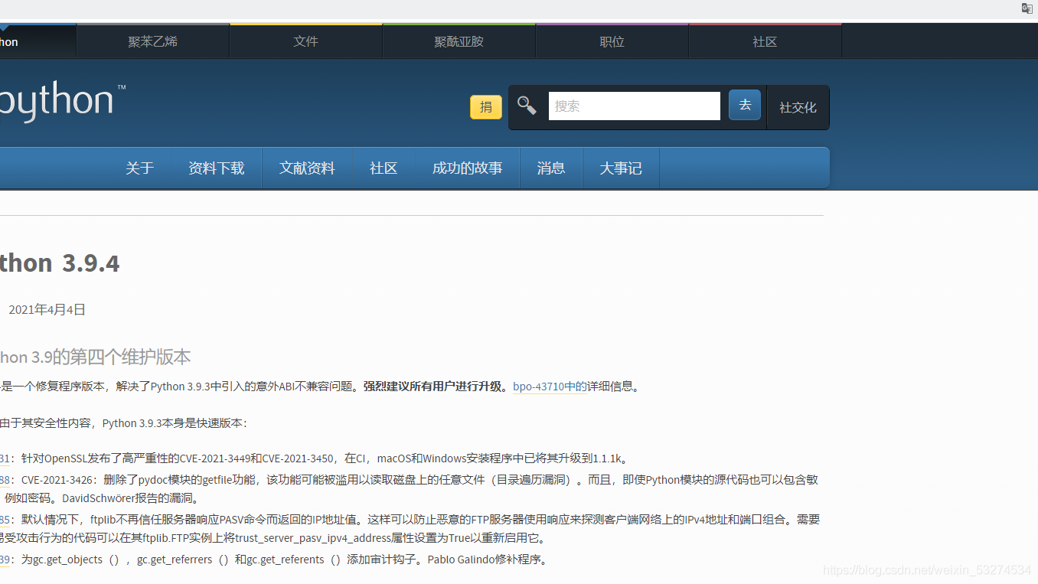This screenshot has height=584, width=1038.
Task: Open the 资料下载 navigation menu
Action: click(217, 168)
